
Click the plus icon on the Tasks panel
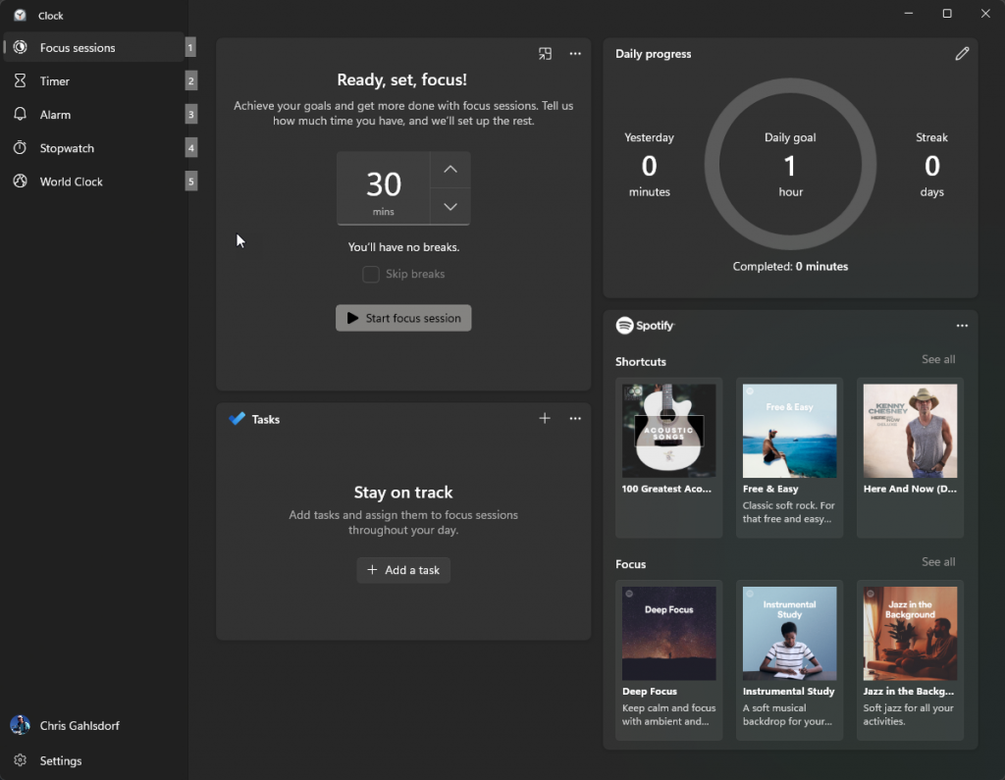coord(545,418)
